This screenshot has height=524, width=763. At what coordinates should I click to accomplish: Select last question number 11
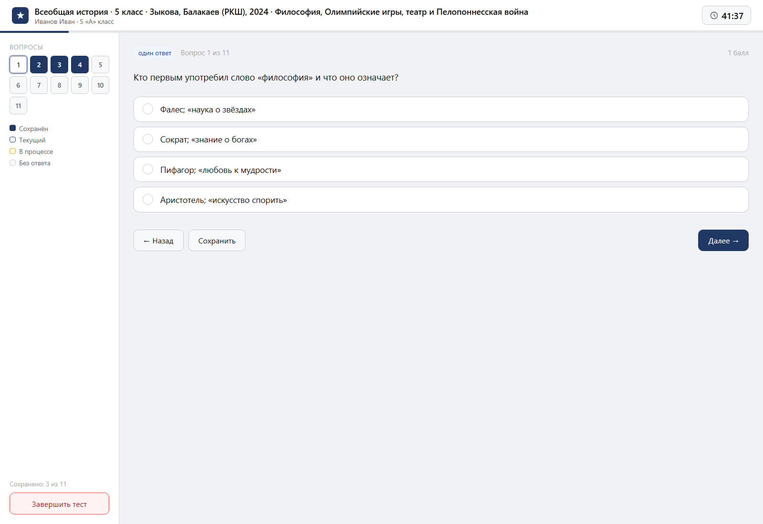pos(18,106)
